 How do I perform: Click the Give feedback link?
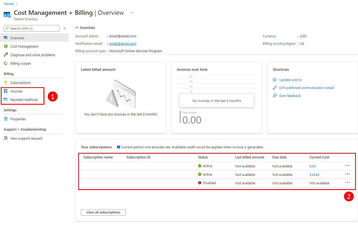pos(290,96)
